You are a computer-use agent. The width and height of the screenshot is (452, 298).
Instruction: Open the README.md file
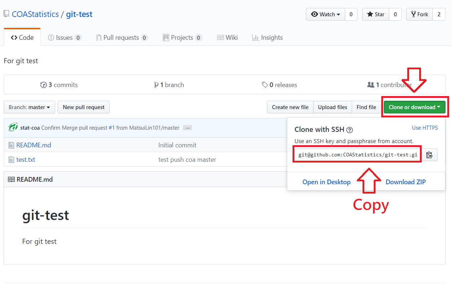tap(34, 145)
